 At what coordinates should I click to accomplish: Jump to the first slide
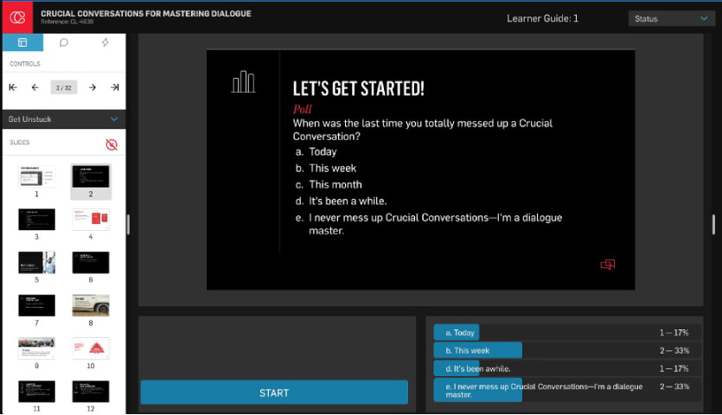[x=13, y=87]
